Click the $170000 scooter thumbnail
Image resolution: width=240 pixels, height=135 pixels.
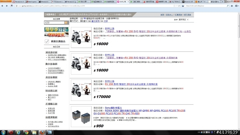click(x=81, y=90)
